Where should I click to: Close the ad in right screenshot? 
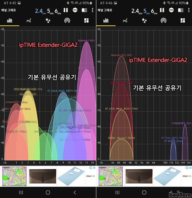click(x=190, y=168)
